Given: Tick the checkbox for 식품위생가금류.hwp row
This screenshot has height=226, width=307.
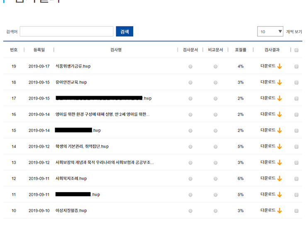Looking at the screenshot, I should 296,66.
